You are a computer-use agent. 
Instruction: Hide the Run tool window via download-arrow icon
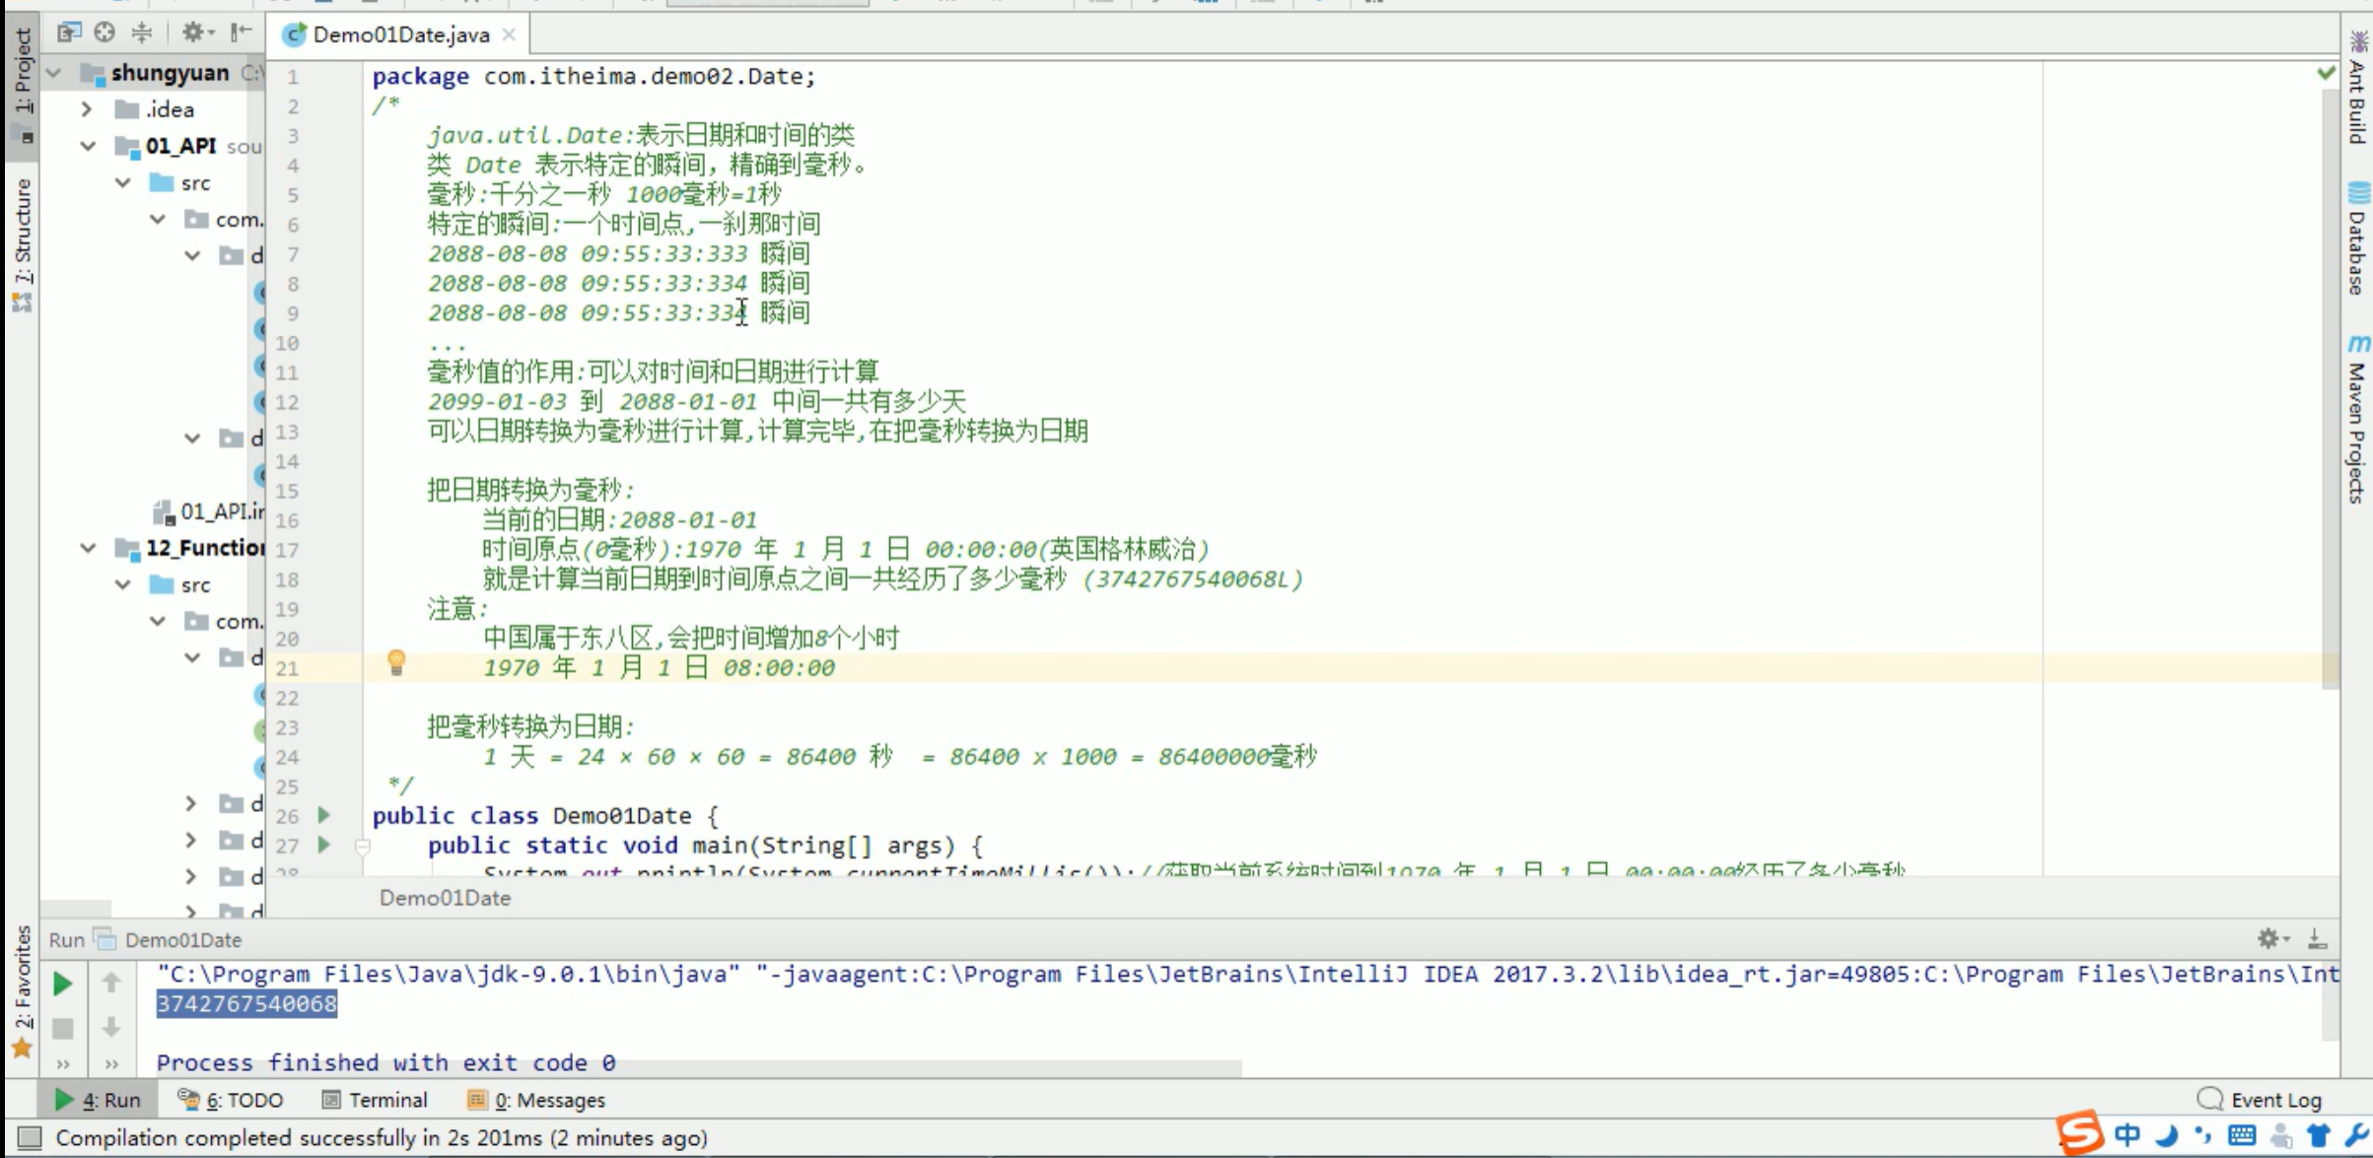[2317, 938]
